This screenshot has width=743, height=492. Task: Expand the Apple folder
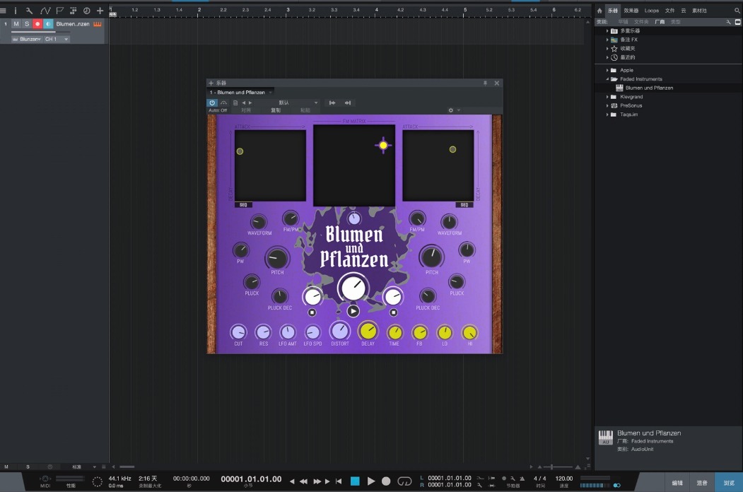click(607, 70)
